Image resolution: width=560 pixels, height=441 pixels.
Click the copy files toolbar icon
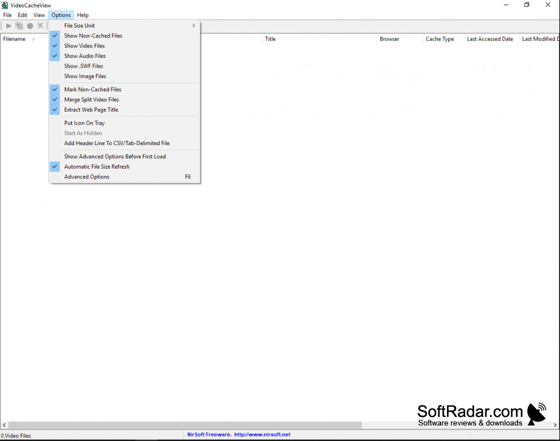coord(20,26)
